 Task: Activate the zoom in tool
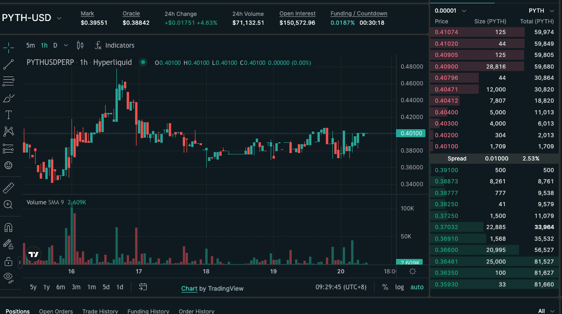click(8, 205)
